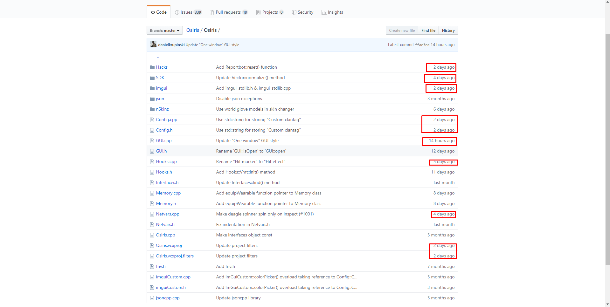The height and width of the screenshot is (307, 610).
Task: Click the file icon next to Memory.cpp
Action: 152,193
